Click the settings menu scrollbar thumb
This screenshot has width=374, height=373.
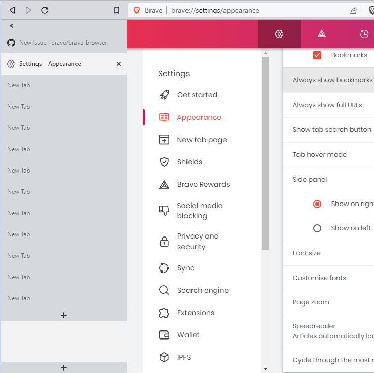point(265,153)
